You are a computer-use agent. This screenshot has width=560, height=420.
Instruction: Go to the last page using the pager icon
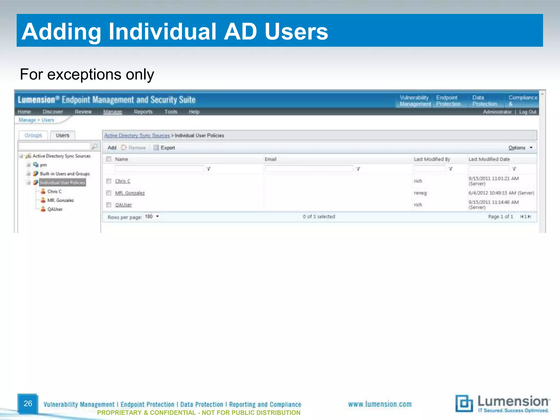(529, 217)
